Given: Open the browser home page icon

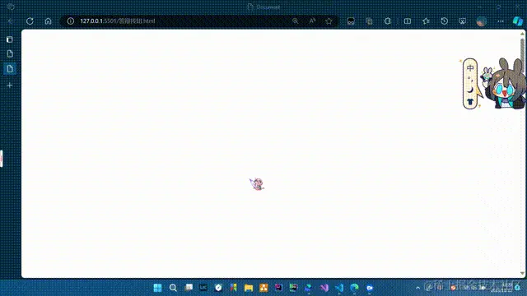Looking at the screenshot, I should 48,21.
